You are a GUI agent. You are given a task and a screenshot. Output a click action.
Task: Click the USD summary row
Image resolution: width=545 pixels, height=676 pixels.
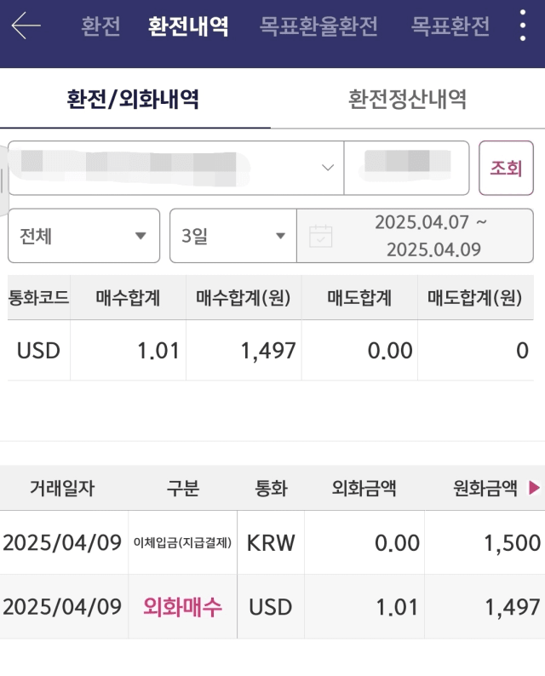coord(271,350)
